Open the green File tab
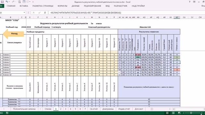The height and width of the screenshot is (115, 205). [2, 6]
